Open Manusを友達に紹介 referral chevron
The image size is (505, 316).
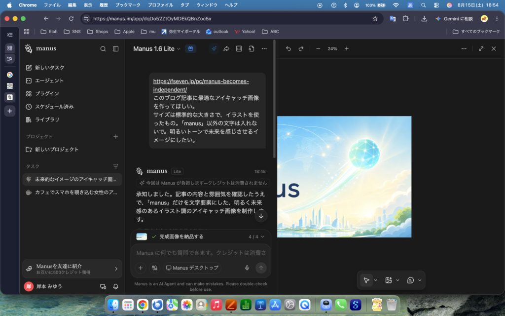click(x=116, y=269)
